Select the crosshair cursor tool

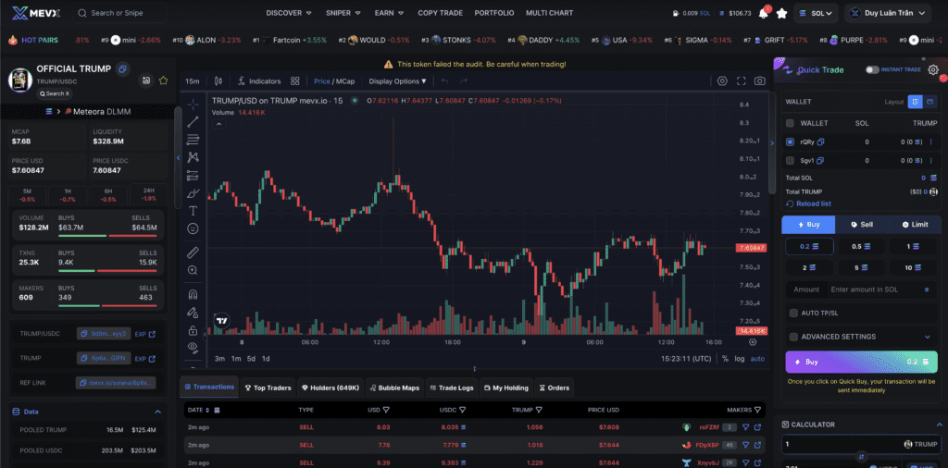(x=193, y=105)
